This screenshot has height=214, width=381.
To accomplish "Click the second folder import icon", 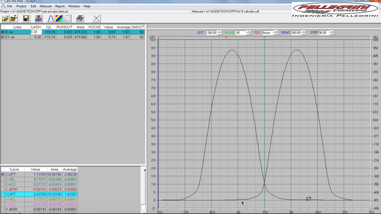I will pyautogui.click(x=14, y=19).
